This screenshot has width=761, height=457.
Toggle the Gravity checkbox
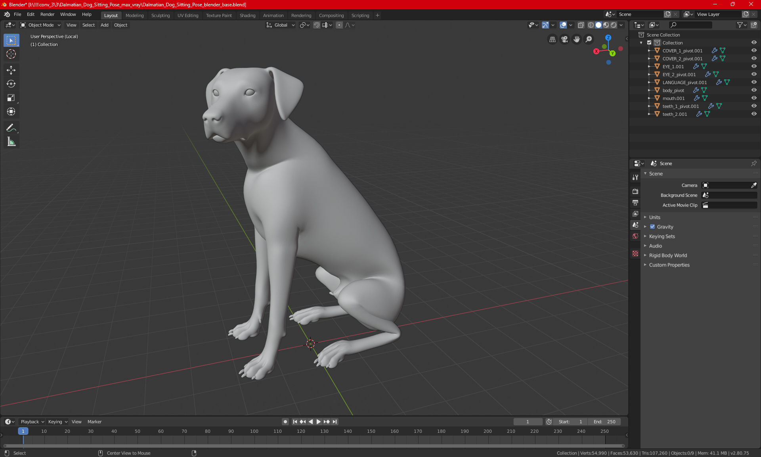(652, 227)
